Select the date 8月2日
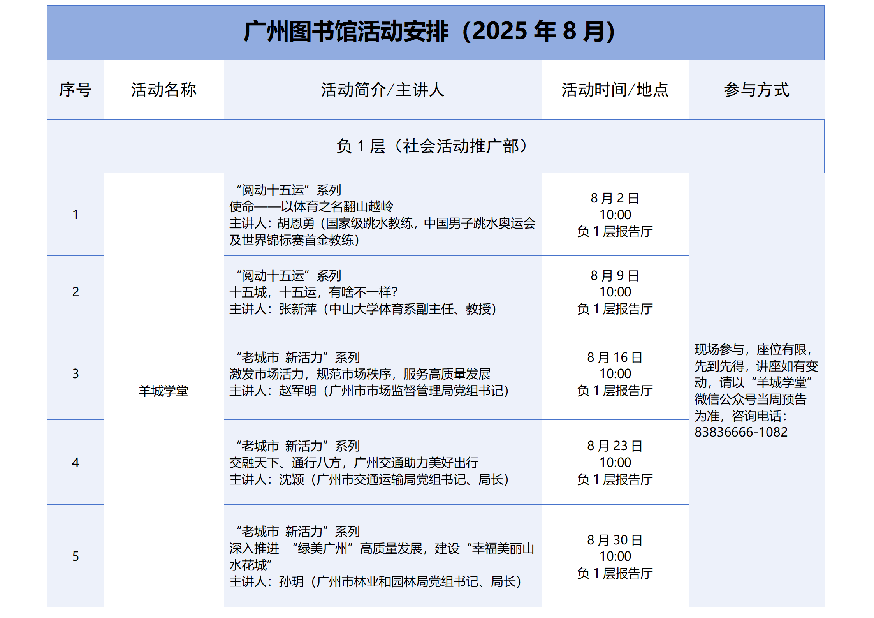Image resolution: width=874 pixels, height=618 pixels. (615, 198)
